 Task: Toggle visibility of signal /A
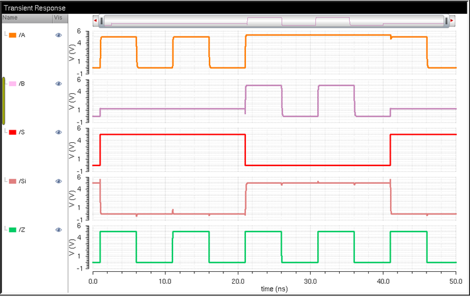[x=59, y=35]
